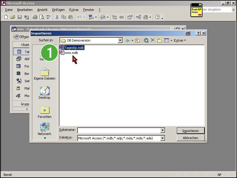237x178 pixels.
Task: Click the New database toolbar icon
Action: [6, 17]
